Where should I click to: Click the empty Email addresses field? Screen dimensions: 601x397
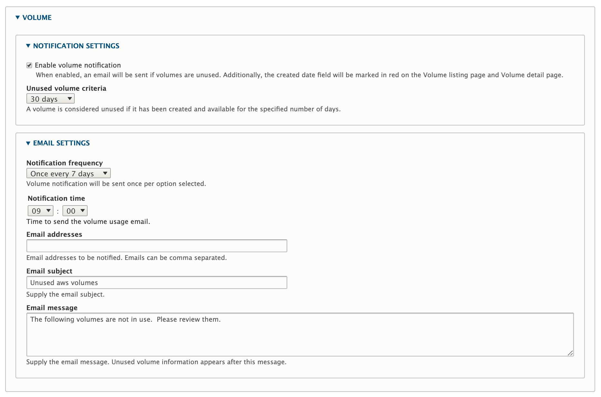click(157, 245)
